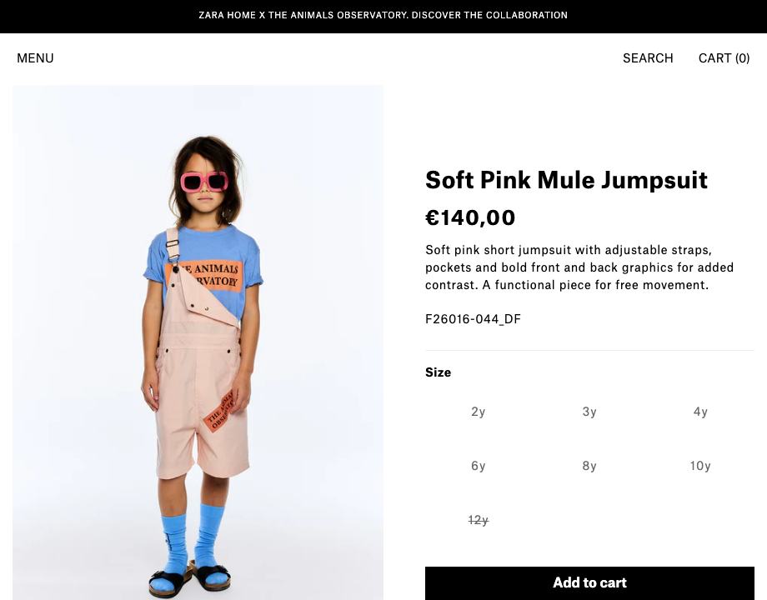Click the blue socks in the product image

click(192, 540)
